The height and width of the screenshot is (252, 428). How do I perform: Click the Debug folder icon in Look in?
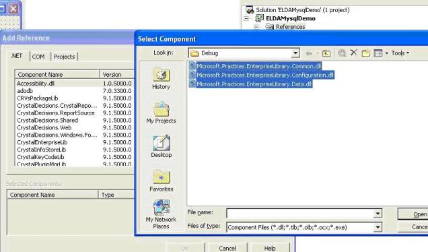[194, 53]
